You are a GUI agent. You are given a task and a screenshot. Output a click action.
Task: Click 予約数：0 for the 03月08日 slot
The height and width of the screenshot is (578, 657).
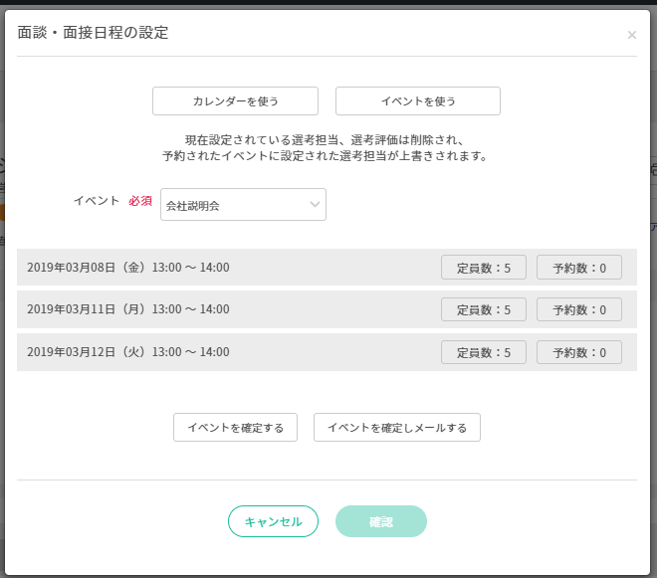[578, 268]
